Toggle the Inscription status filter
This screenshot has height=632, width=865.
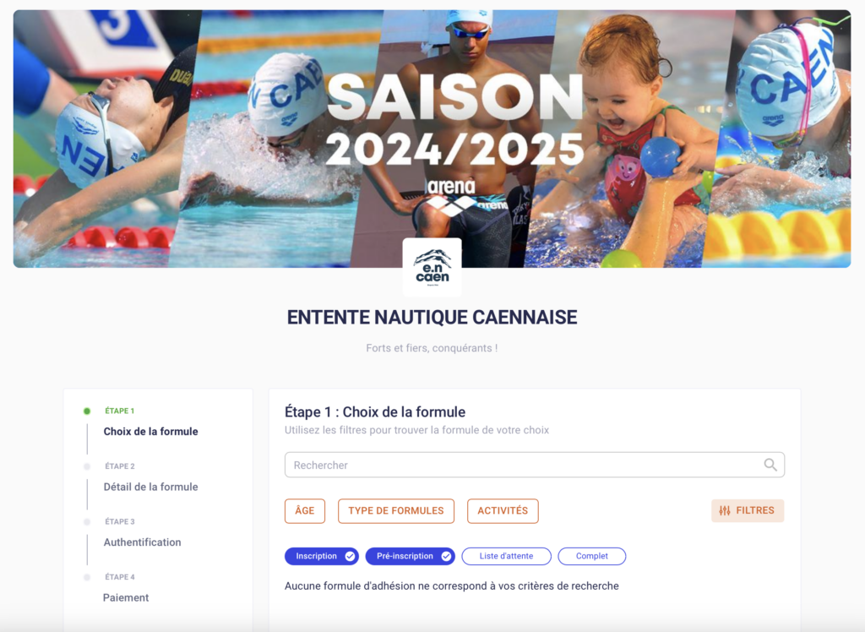tap(322, 557)
